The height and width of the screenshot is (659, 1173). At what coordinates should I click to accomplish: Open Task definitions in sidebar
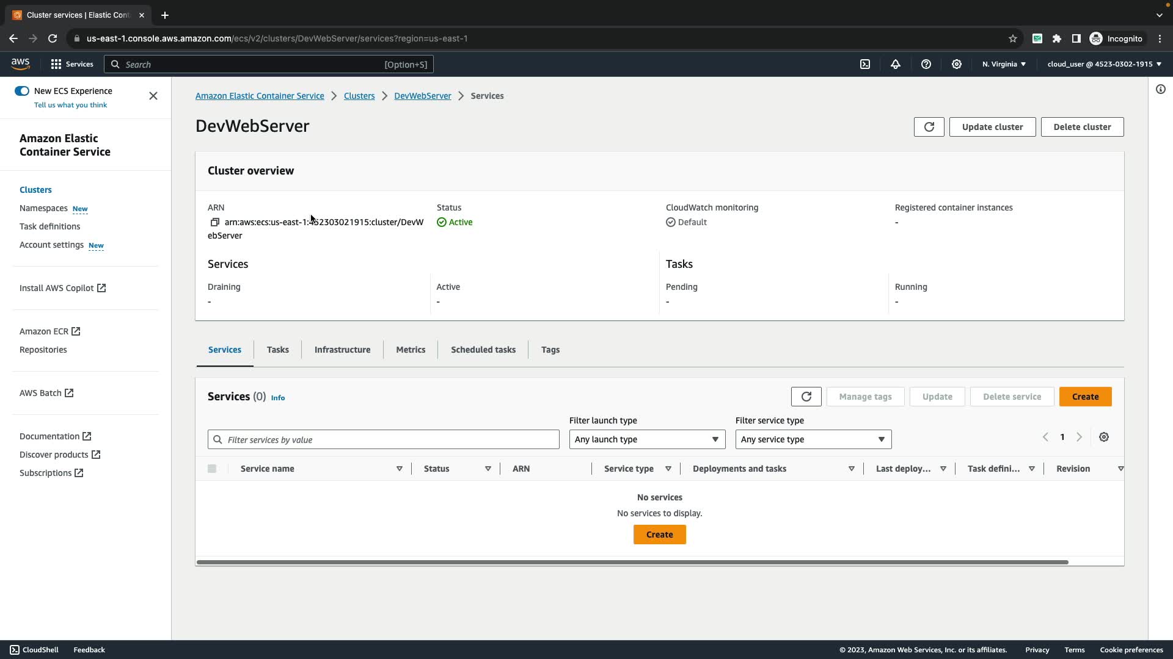click(49, 226)
